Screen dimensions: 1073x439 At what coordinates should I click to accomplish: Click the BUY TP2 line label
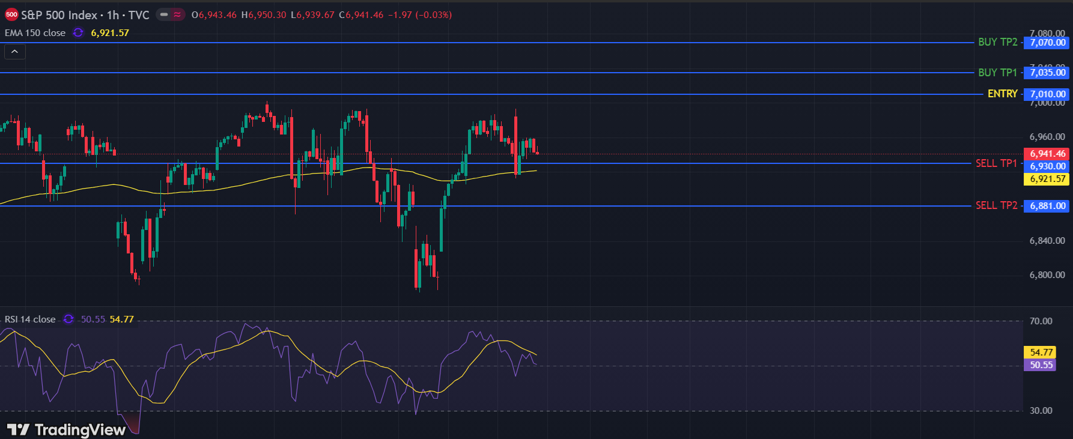pyautogui.click(x=997, y=42)
